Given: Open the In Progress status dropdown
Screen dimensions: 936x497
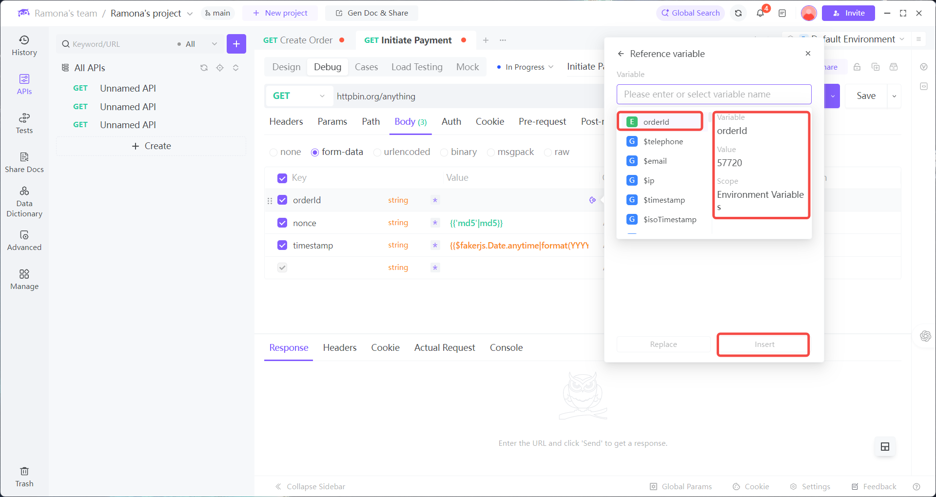Looking at the screenshot, I should point(525,67).
